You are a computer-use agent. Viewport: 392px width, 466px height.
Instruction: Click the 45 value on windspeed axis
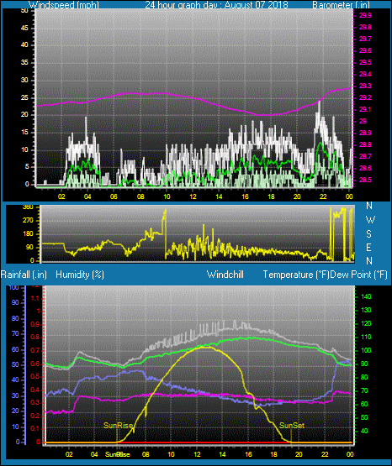point(24,28)
